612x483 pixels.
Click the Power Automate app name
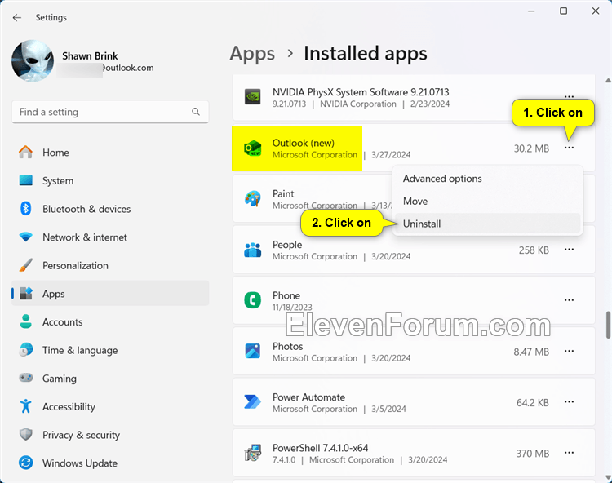point(308,397)
